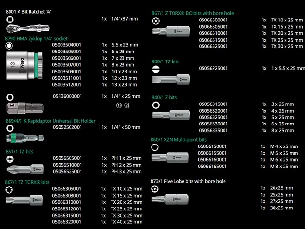Image resolution: width=305 pixels, height=229 pixels.
Task: Click the 860/1 XZN bit image
Action: click(x=170, y=157)
